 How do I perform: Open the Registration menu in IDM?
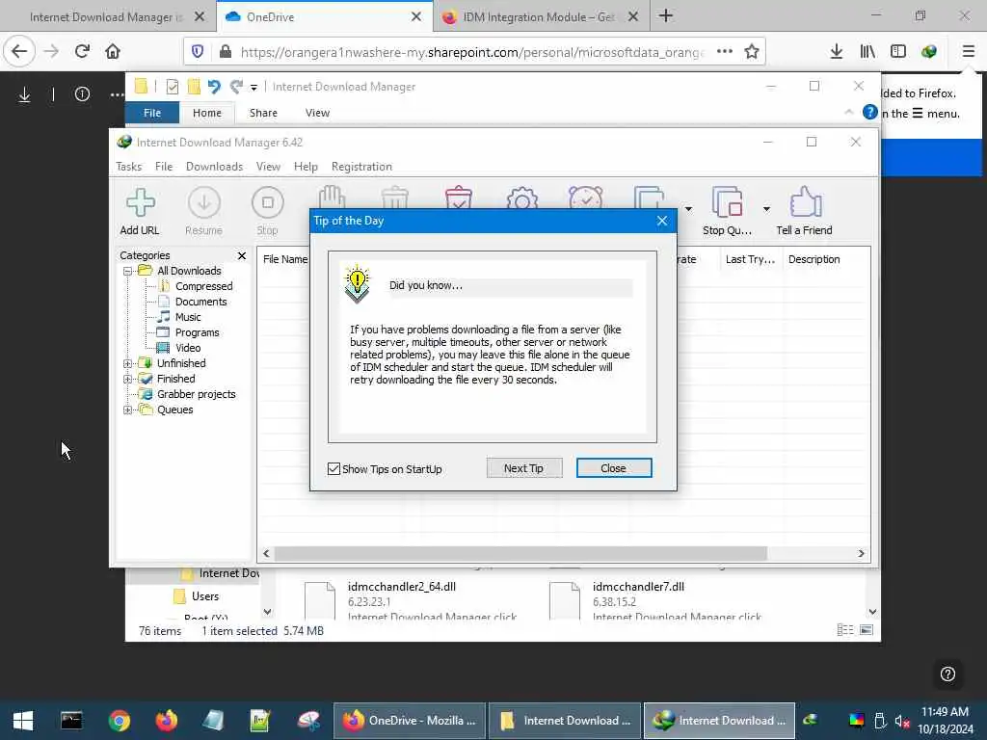pyautogui.click(x=362, y=167)
